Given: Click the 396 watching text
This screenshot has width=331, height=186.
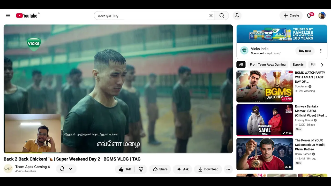Looking at the screenshot, I should tap(307, 91).
